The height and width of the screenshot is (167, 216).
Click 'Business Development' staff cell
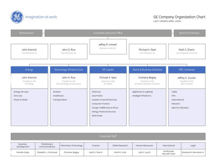(23, 146)
